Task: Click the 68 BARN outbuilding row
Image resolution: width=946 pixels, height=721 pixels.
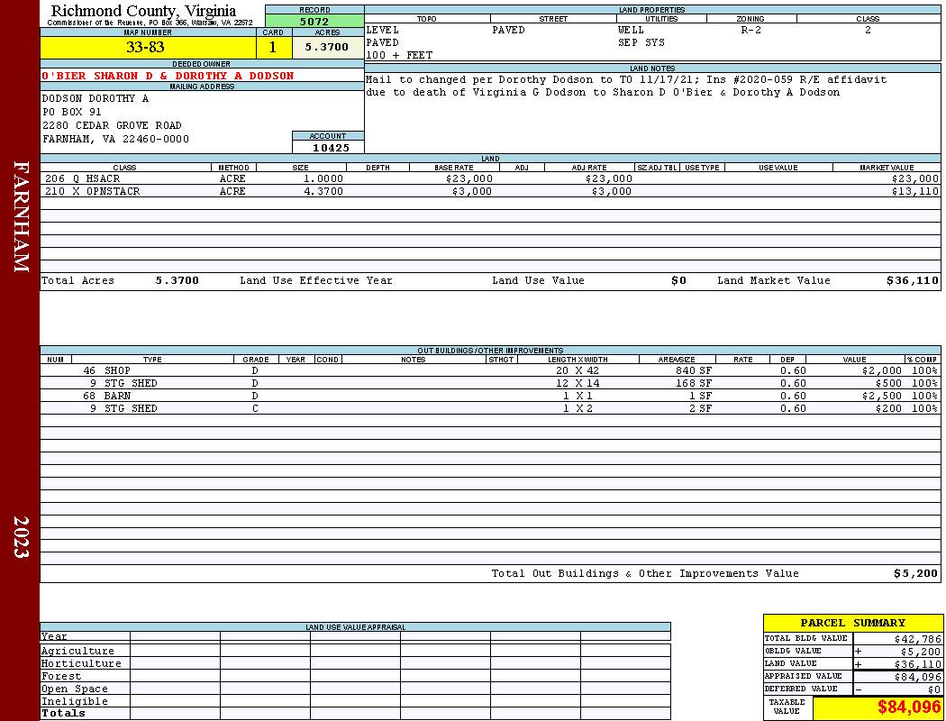Action: (490, 396)
